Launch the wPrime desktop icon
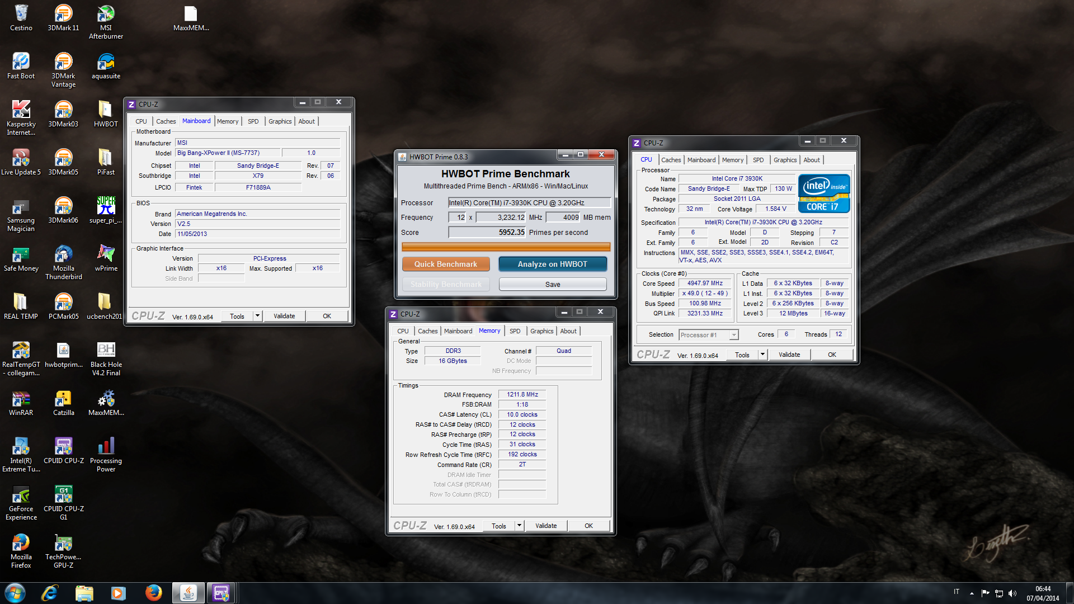 (106, 258)
